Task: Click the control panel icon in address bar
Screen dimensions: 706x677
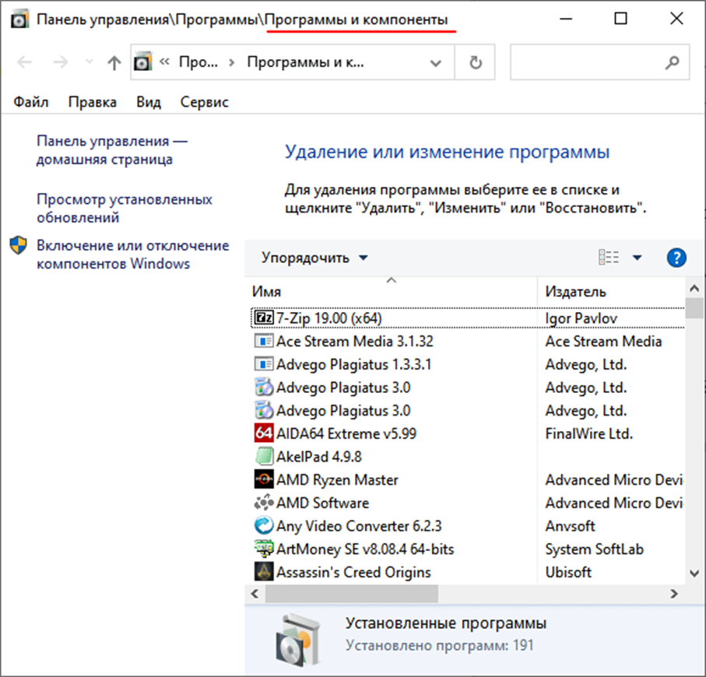Action: [x=143, y=61]
